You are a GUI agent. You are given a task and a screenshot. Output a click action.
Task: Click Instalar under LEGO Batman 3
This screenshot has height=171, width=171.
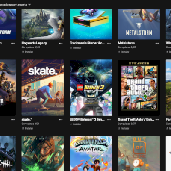pos(76,124)
